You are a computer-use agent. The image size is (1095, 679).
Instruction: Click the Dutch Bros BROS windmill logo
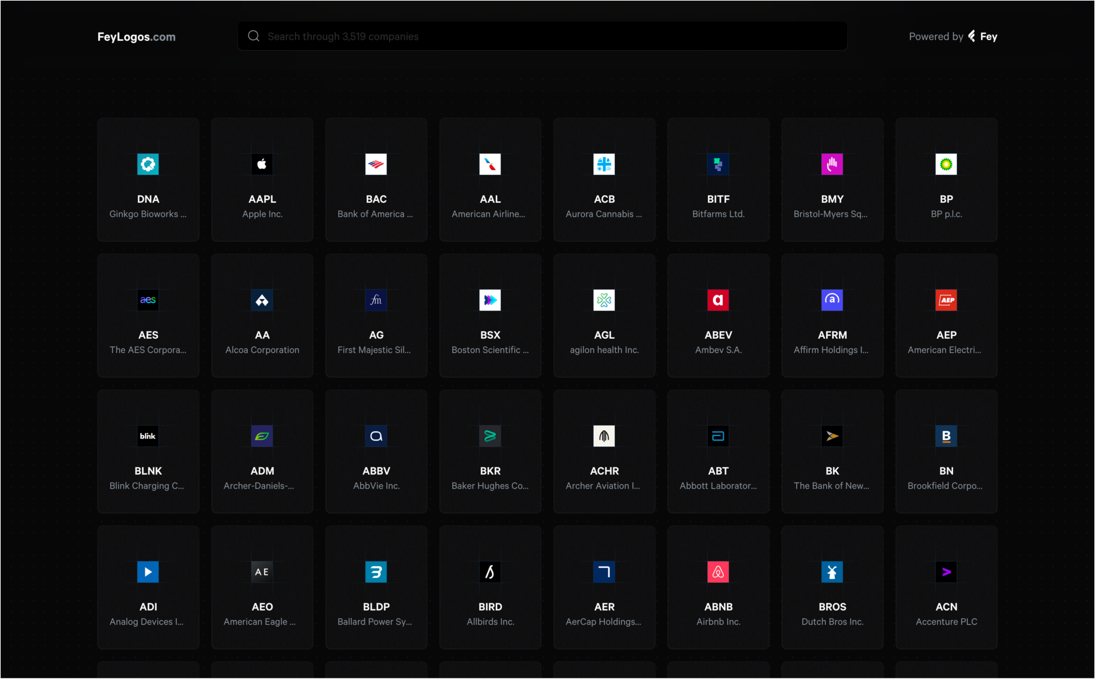pos(832,572)
